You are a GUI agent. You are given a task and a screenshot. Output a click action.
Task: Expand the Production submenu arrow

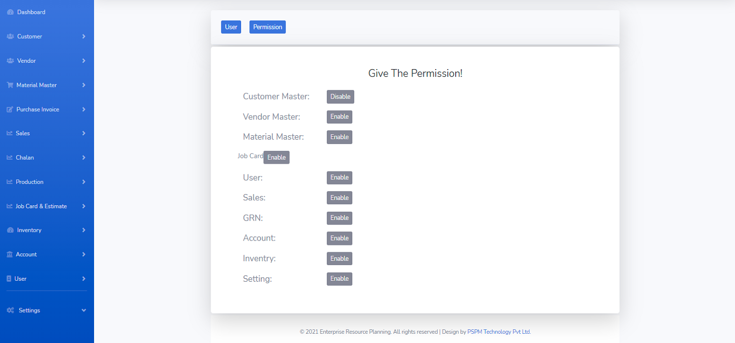84,182
